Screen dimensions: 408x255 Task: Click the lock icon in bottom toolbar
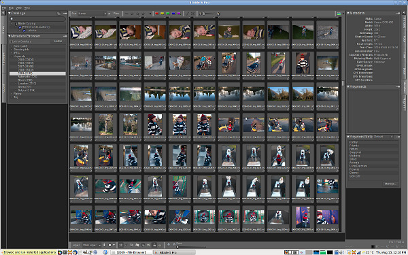[x=154, y=245]
